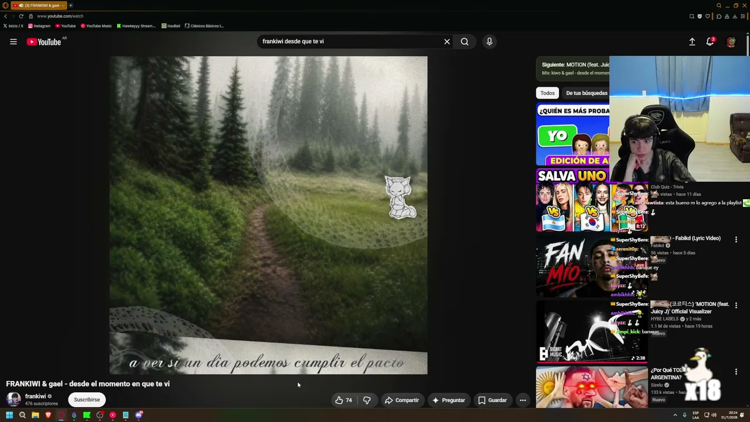Open the YouTube notifications bell
The width and height of the screenshot is (750, 422).
pos(710,42)
